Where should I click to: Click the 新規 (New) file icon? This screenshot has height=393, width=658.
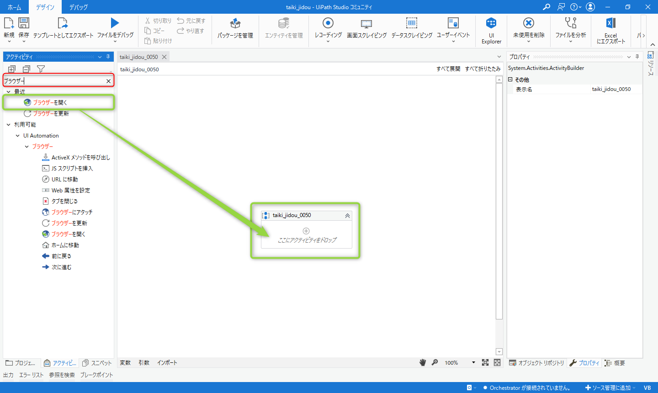[9, 23]
